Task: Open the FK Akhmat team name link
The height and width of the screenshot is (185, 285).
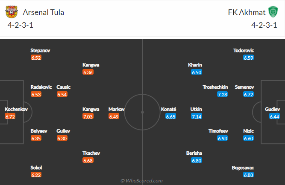Action: coord(246,12)
